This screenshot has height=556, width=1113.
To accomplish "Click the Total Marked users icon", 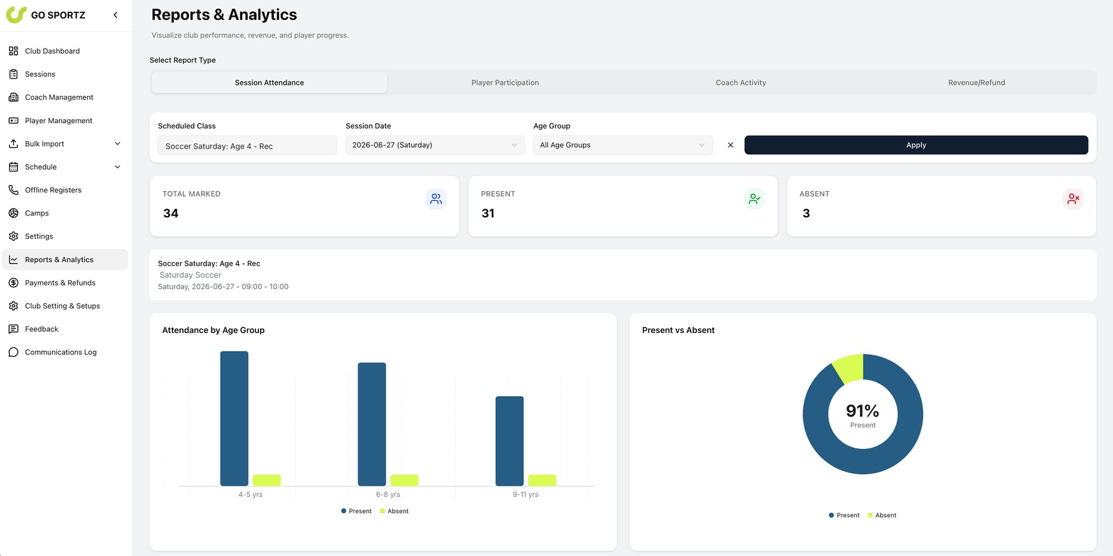I will [436, 199].
